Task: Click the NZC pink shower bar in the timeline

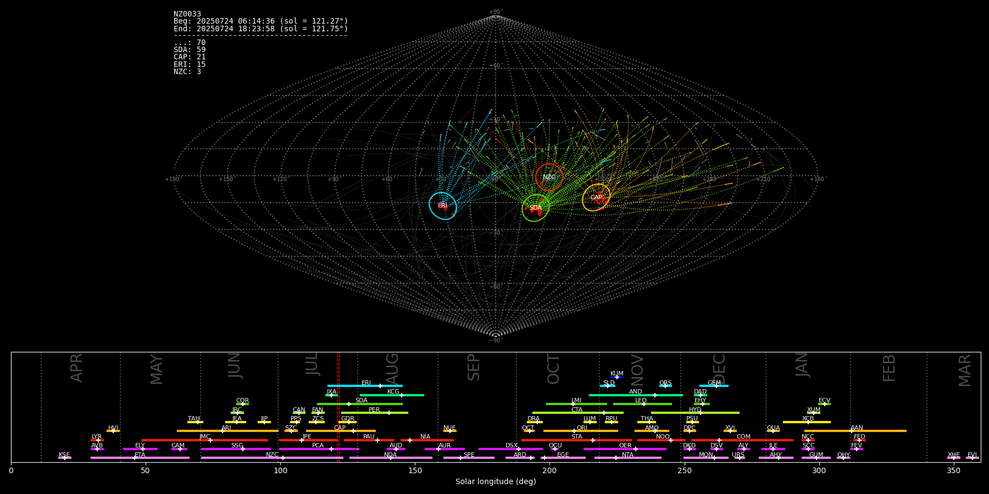Action: click(x=272, y=458)
